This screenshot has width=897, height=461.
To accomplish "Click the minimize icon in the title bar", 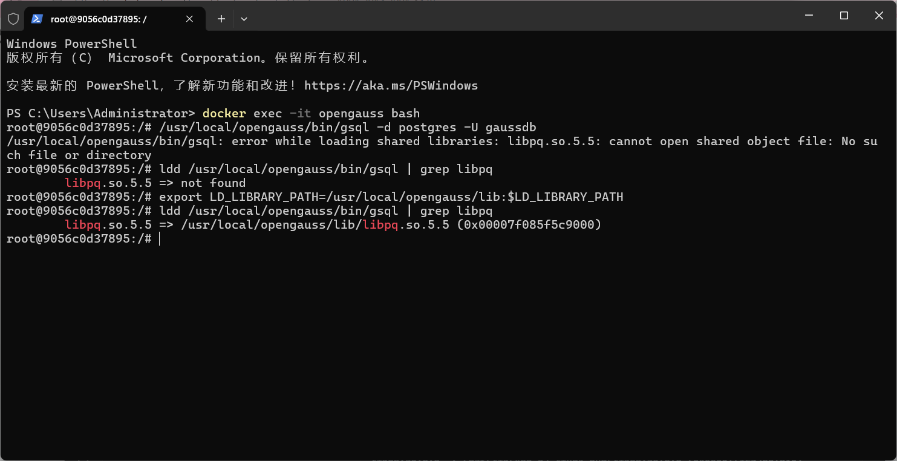I will [x=809, y=15].
